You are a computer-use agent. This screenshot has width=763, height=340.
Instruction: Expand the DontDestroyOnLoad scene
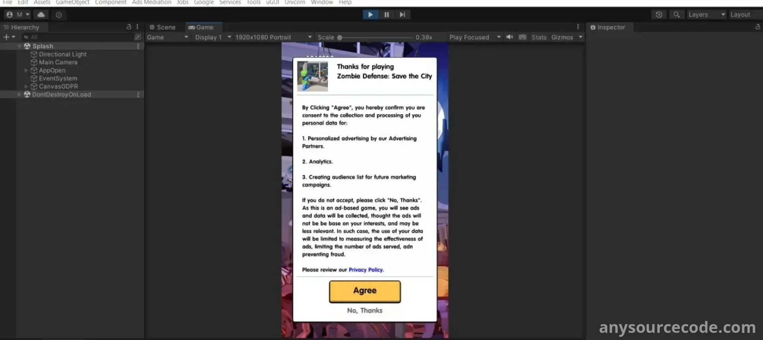tap(19, 95)
